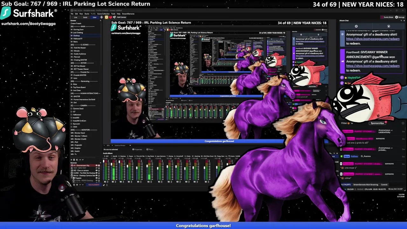
Task: Add a new scene with plus below Scenes
Action: 71,160
